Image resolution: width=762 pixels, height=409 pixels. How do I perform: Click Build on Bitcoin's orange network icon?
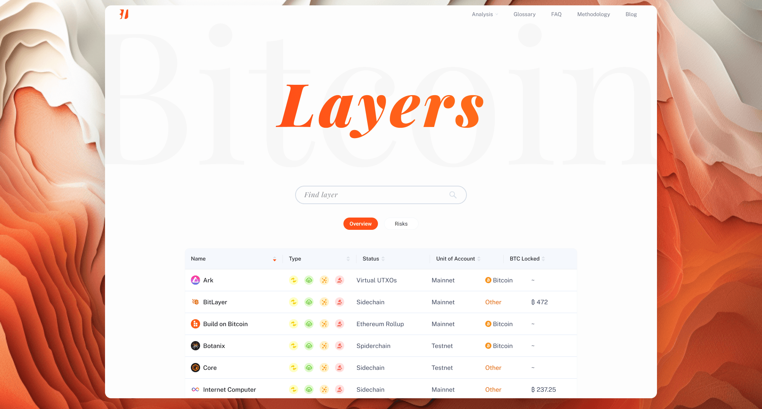click(x=324, y=324)
